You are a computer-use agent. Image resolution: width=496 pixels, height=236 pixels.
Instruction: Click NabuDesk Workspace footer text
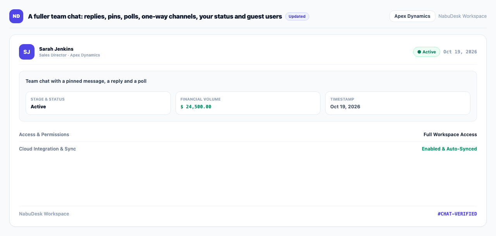point(44,214)
